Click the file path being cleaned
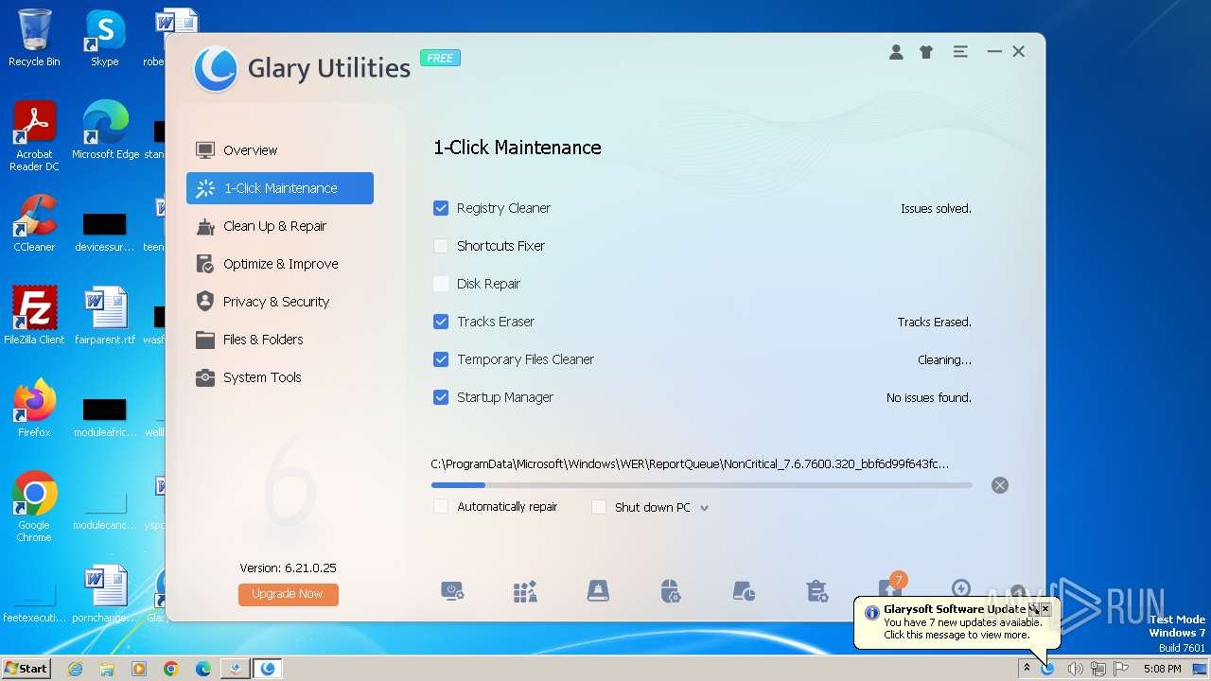 click(x=690, y=463)
